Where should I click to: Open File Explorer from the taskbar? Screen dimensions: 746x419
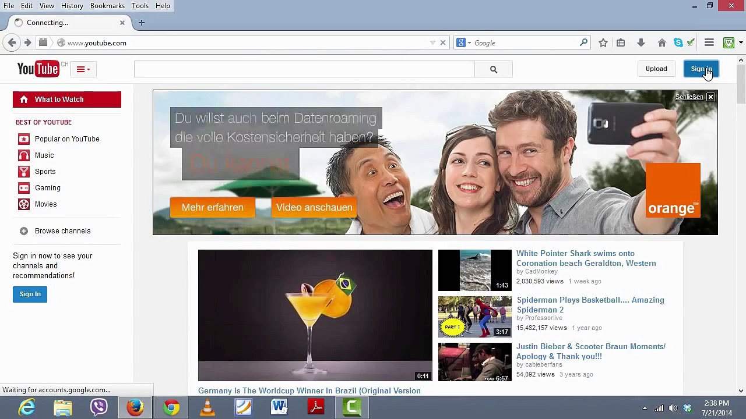point(63,407)
